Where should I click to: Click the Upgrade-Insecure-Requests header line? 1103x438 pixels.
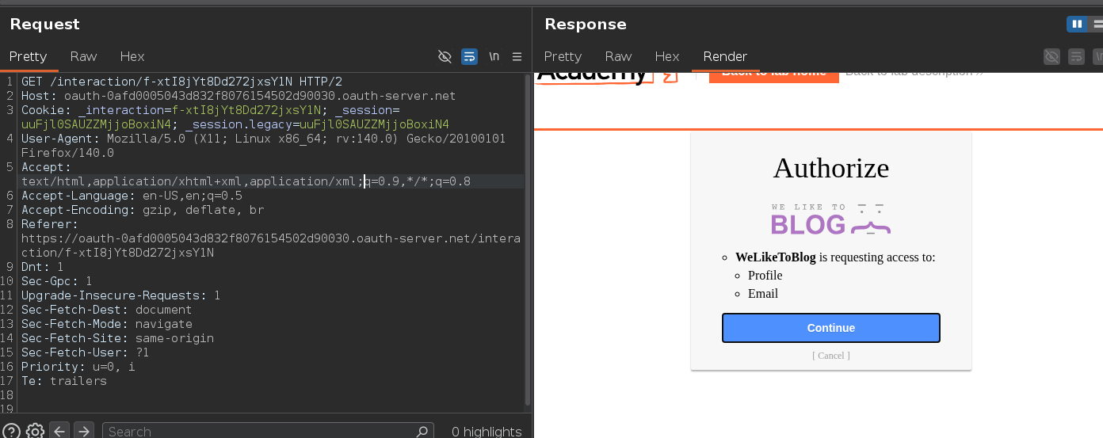[120, 295]
